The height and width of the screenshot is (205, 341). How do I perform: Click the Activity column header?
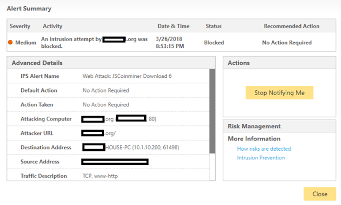click(x=52, y=26)
